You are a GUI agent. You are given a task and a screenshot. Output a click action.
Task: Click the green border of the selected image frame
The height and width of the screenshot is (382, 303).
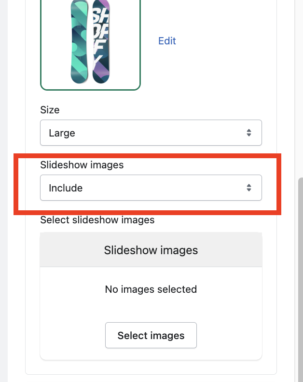click(x=90, y=90)
